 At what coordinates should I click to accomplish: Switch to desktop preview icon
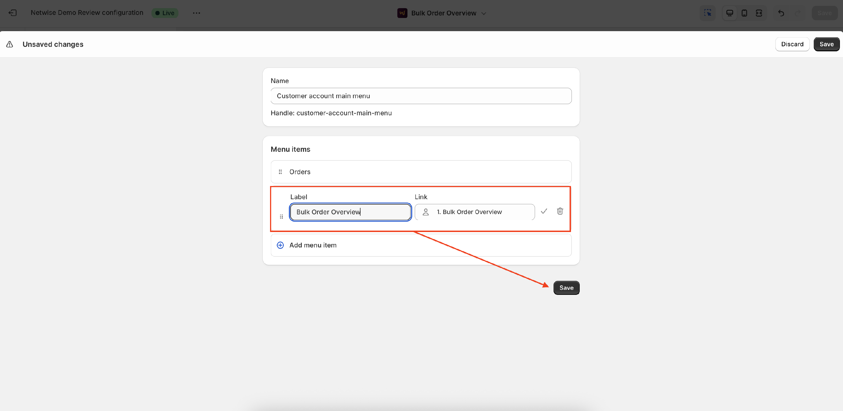click(x=729, y=13)
